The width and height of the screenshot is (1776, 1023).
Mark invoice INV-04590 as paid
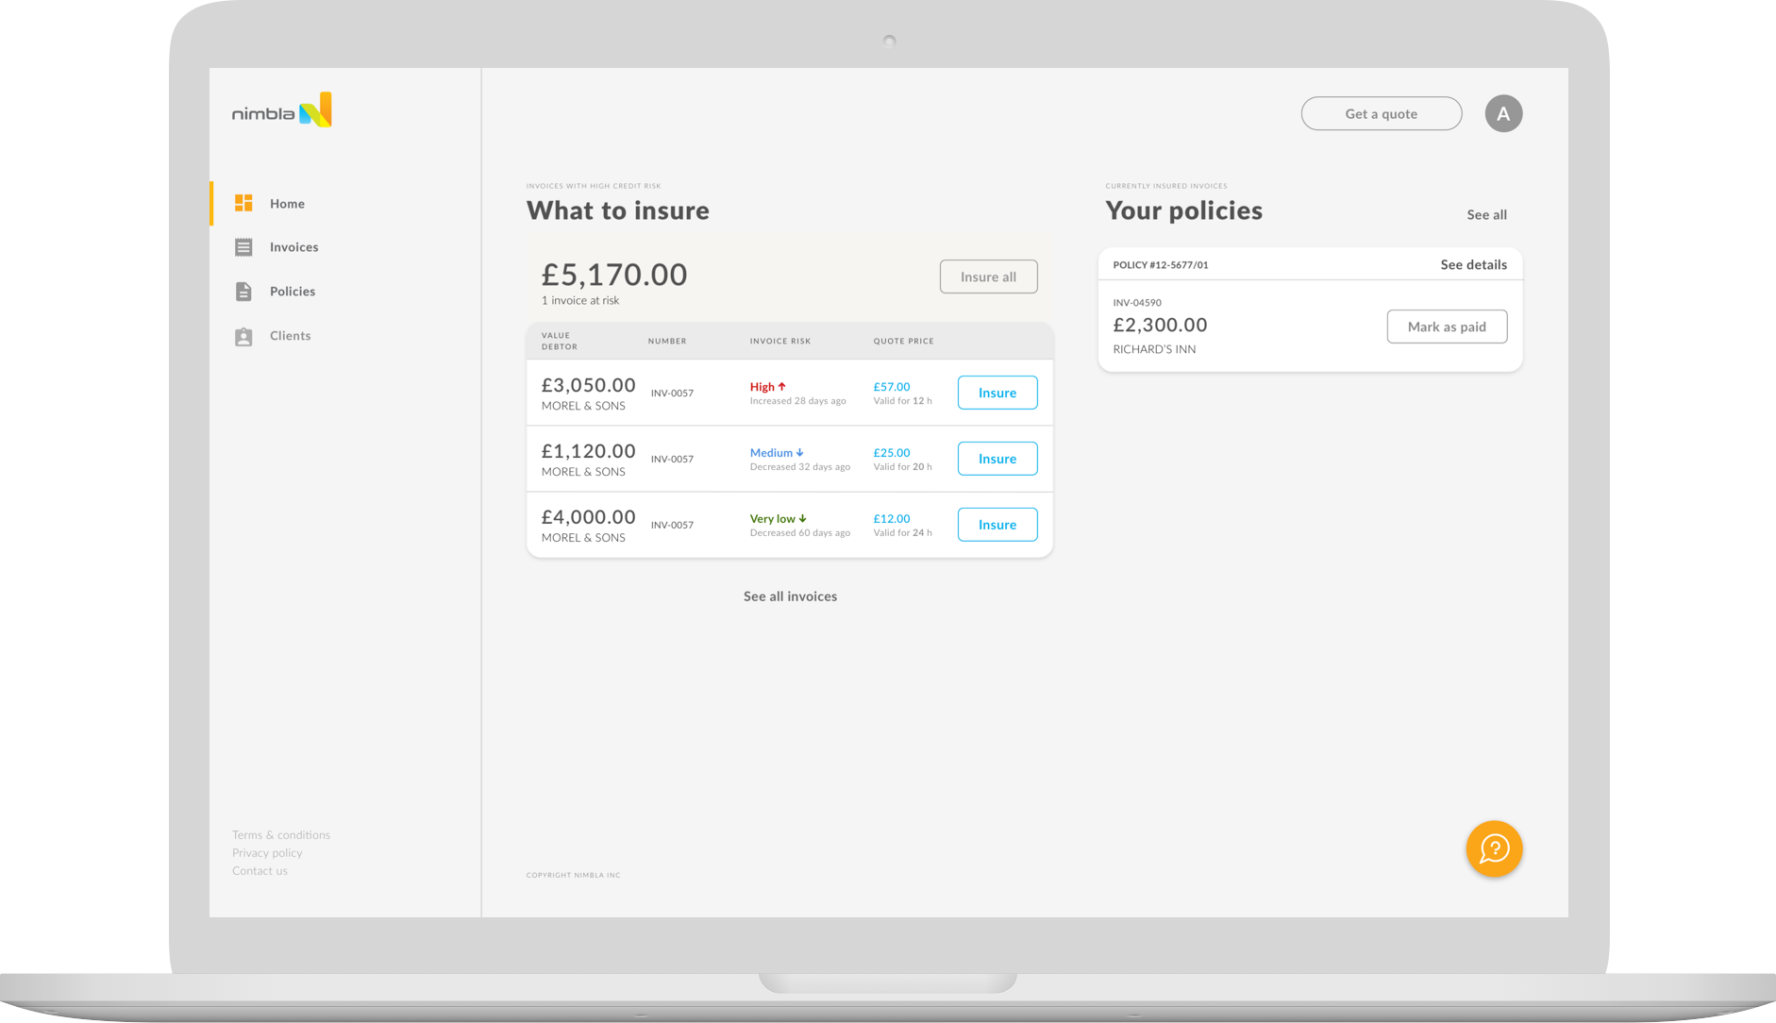(x=1446, y=327)
